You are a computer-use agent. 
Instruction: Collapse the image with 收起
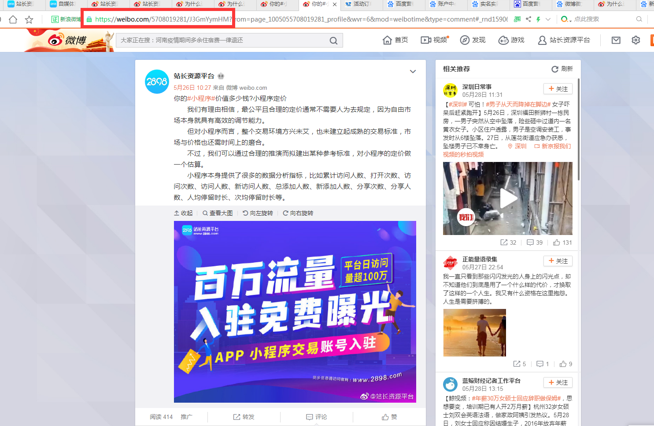pyautogui.click(x=183, y=213)
